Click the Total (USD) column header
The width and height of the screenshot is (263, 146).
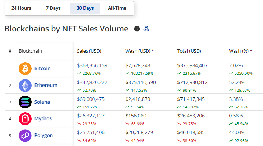point(189,51)
